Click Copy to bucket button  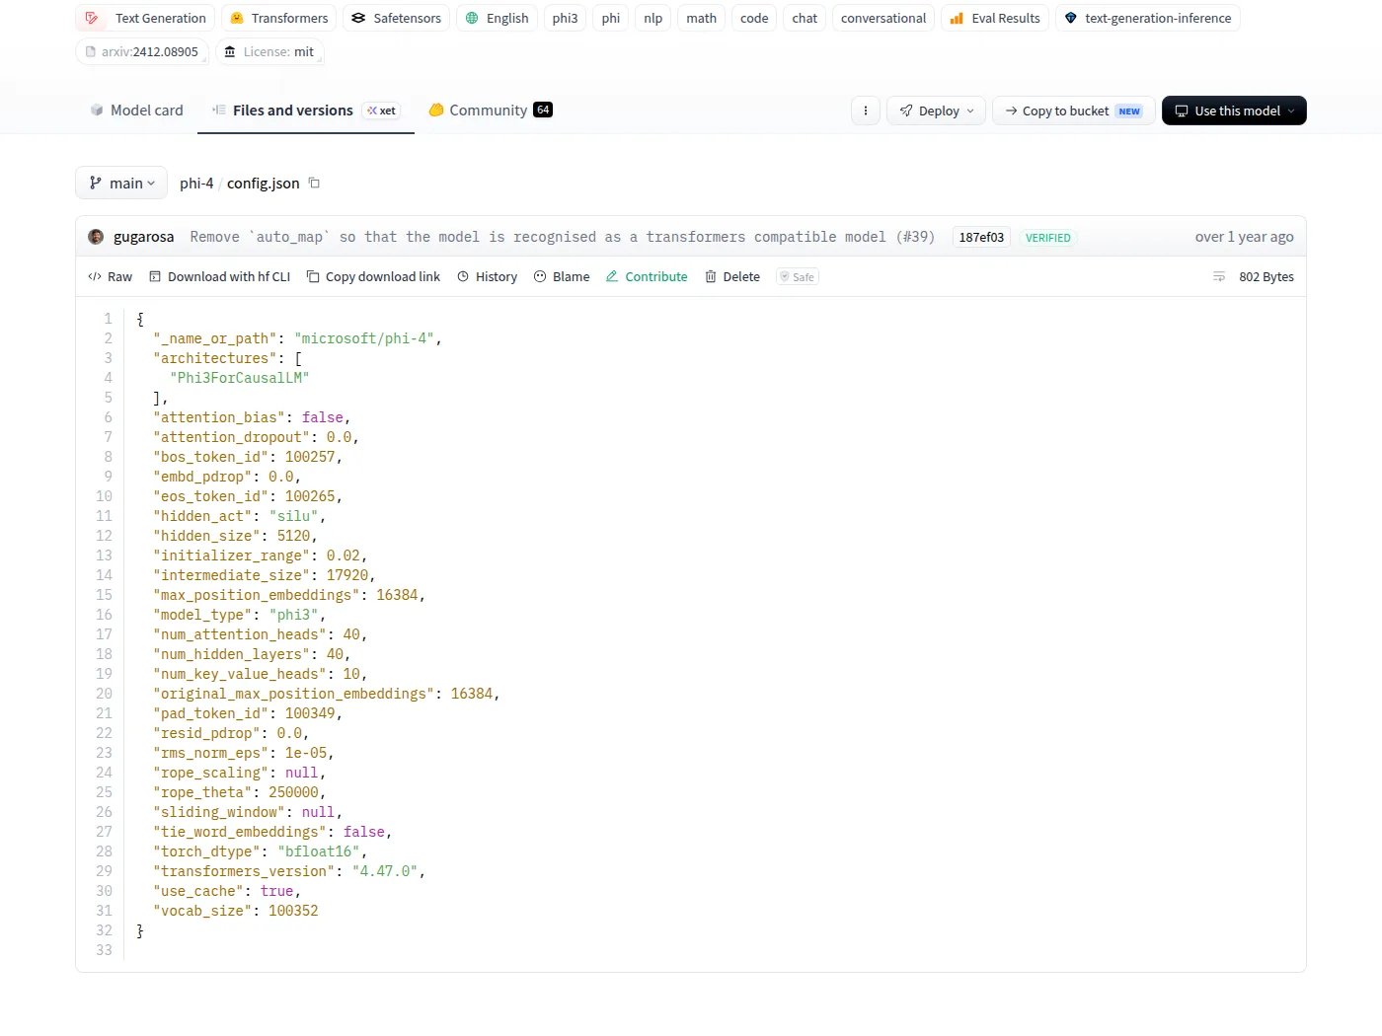click(1074, 111)
